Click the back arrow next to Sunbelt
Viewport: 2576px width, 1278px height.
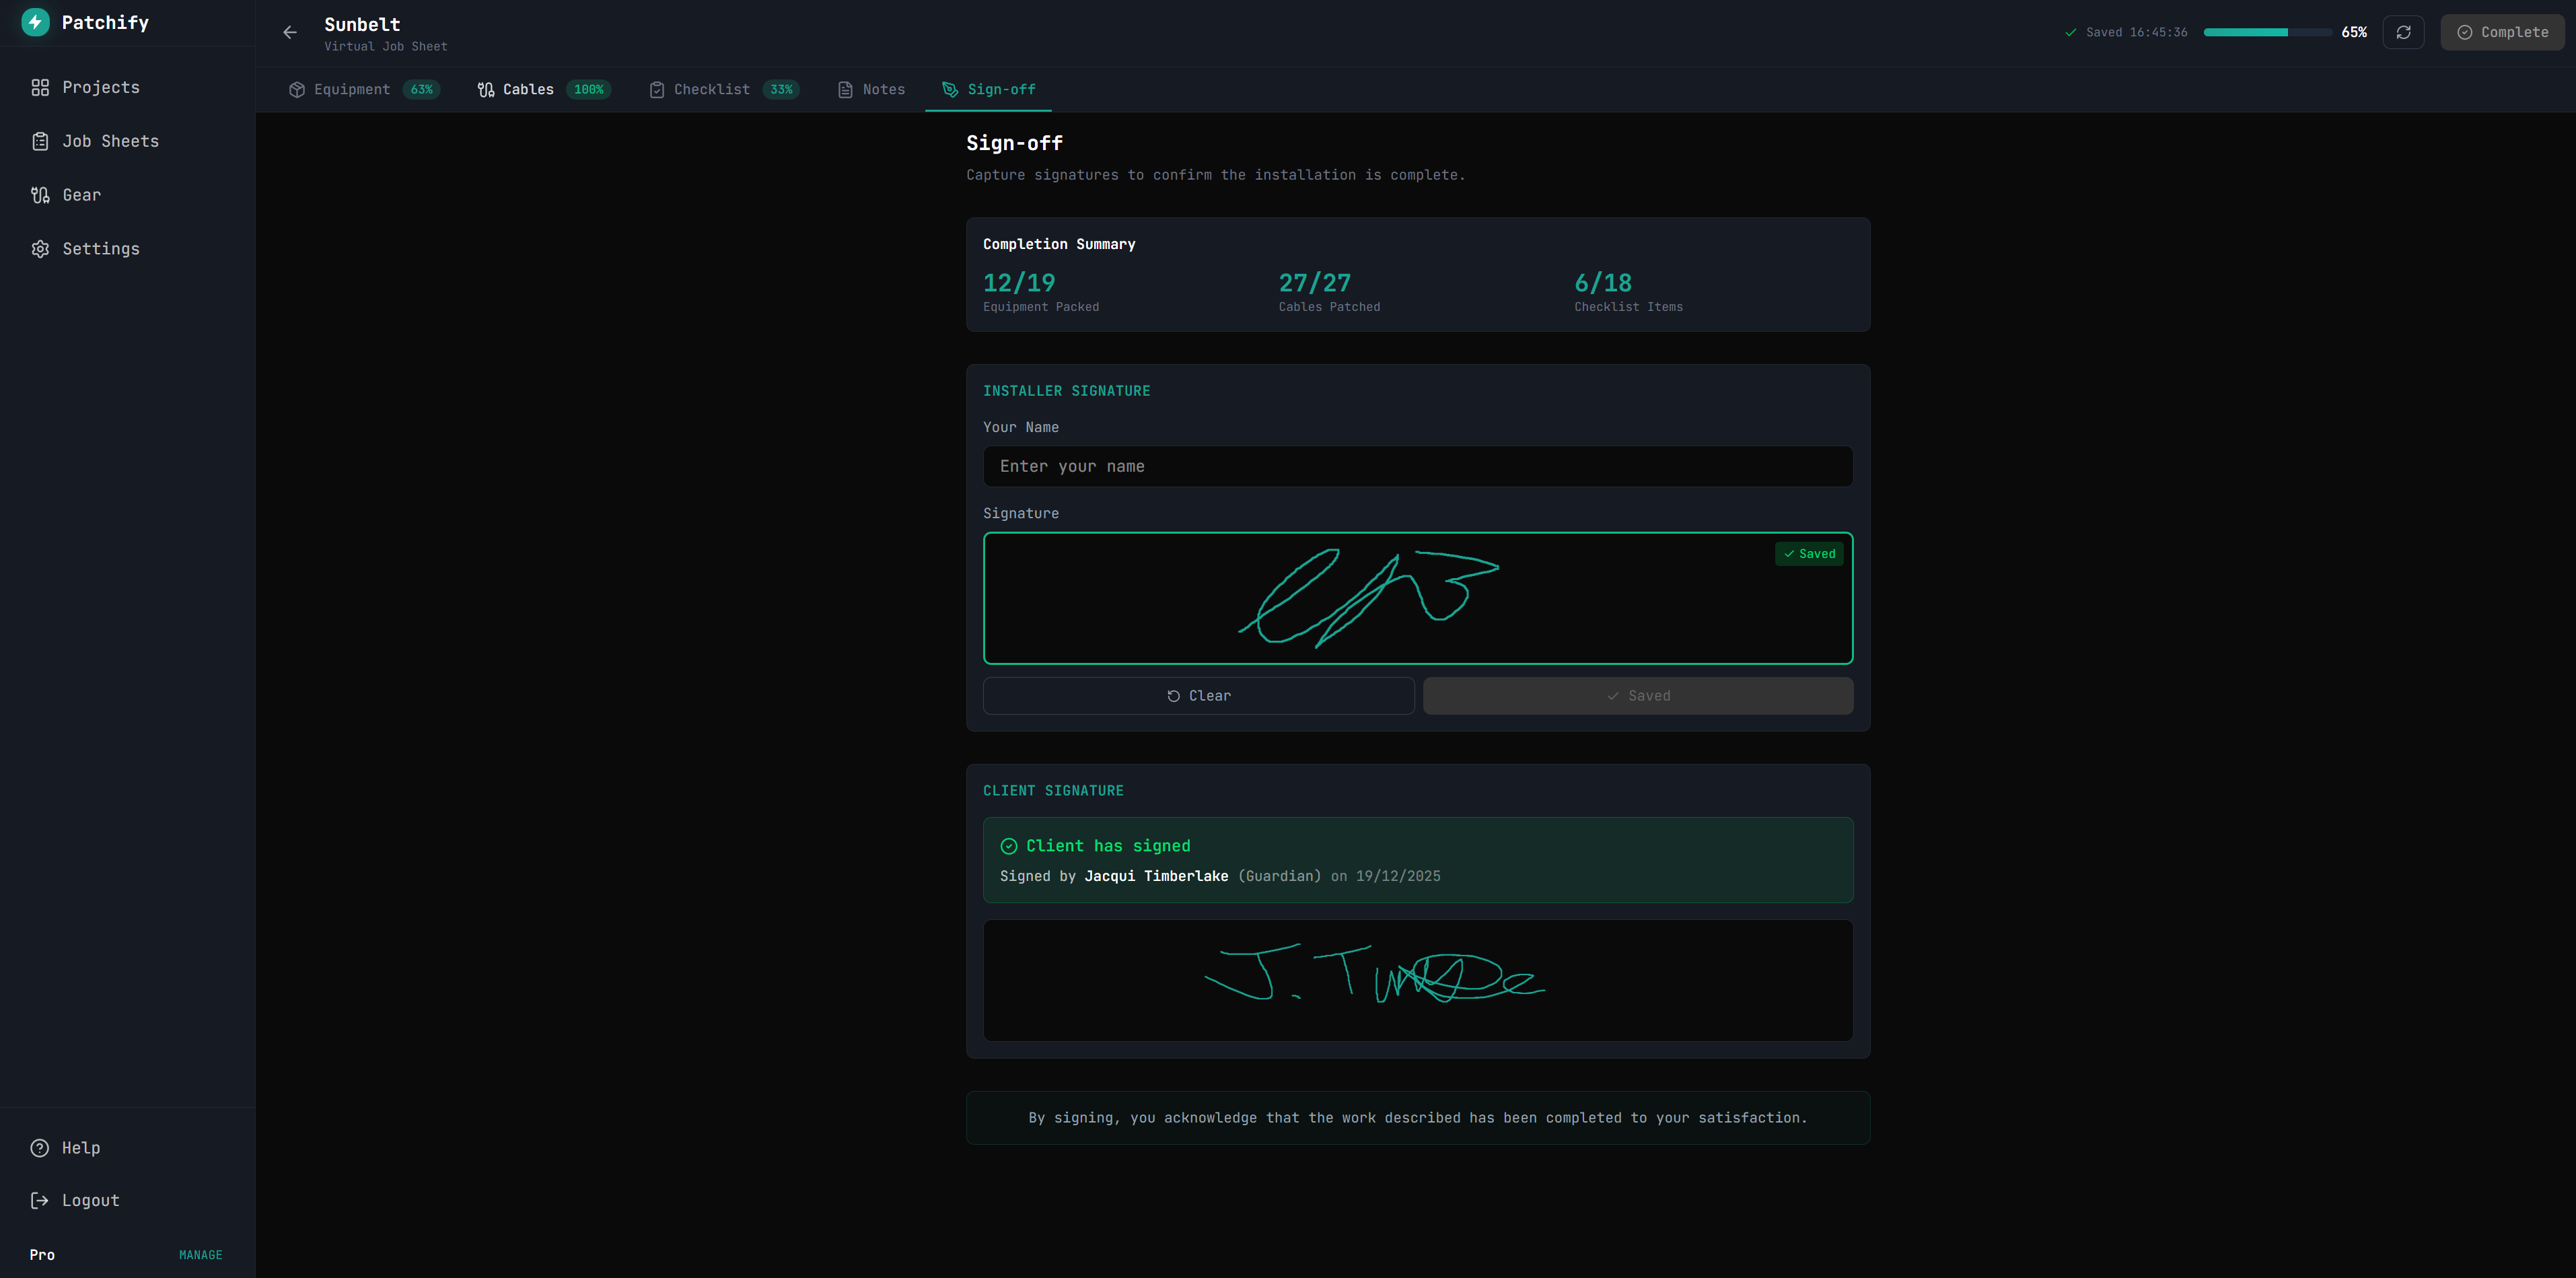[289, 32]
